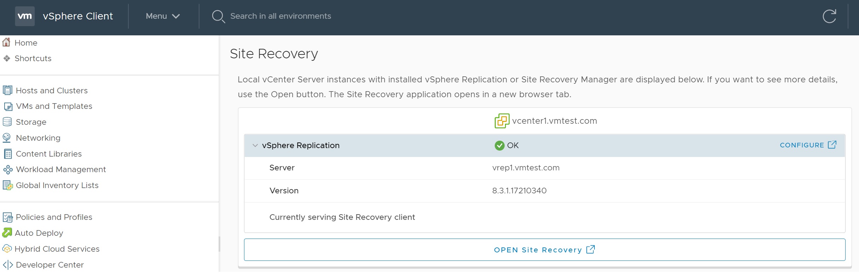The height and width of the screenshot is (275, 859).
Task: Open Global Inventory Lists
Action: coord(57,185)
